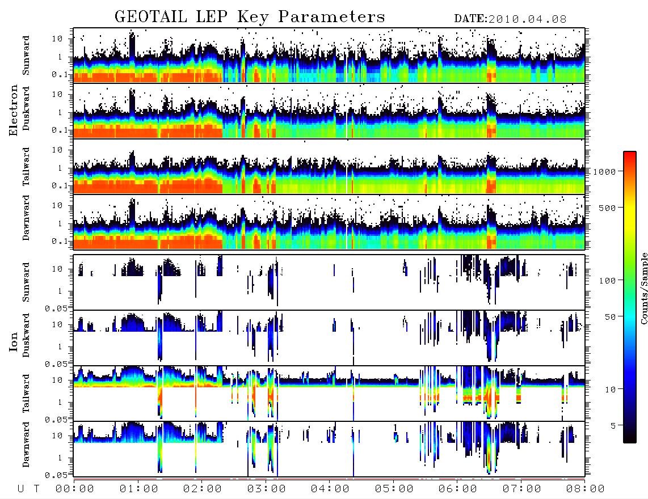Click the "Counts/Sample" colorbar title
Screen dimensions: 648x499
point(644,289)
